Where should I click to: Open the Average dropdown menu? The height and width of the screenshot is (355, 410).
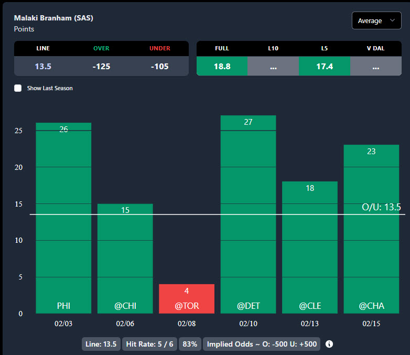(x=376, y=21)
